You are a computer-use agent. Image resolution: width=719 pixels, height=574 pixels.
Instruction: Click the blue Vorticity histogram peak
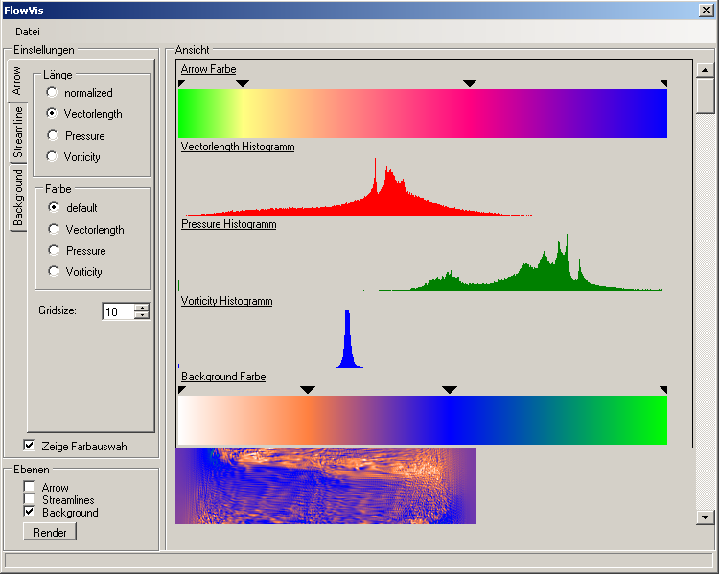[x=348, y=339]
